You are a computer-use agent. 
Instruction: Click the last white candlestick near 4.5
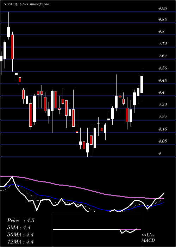point(142,84)
